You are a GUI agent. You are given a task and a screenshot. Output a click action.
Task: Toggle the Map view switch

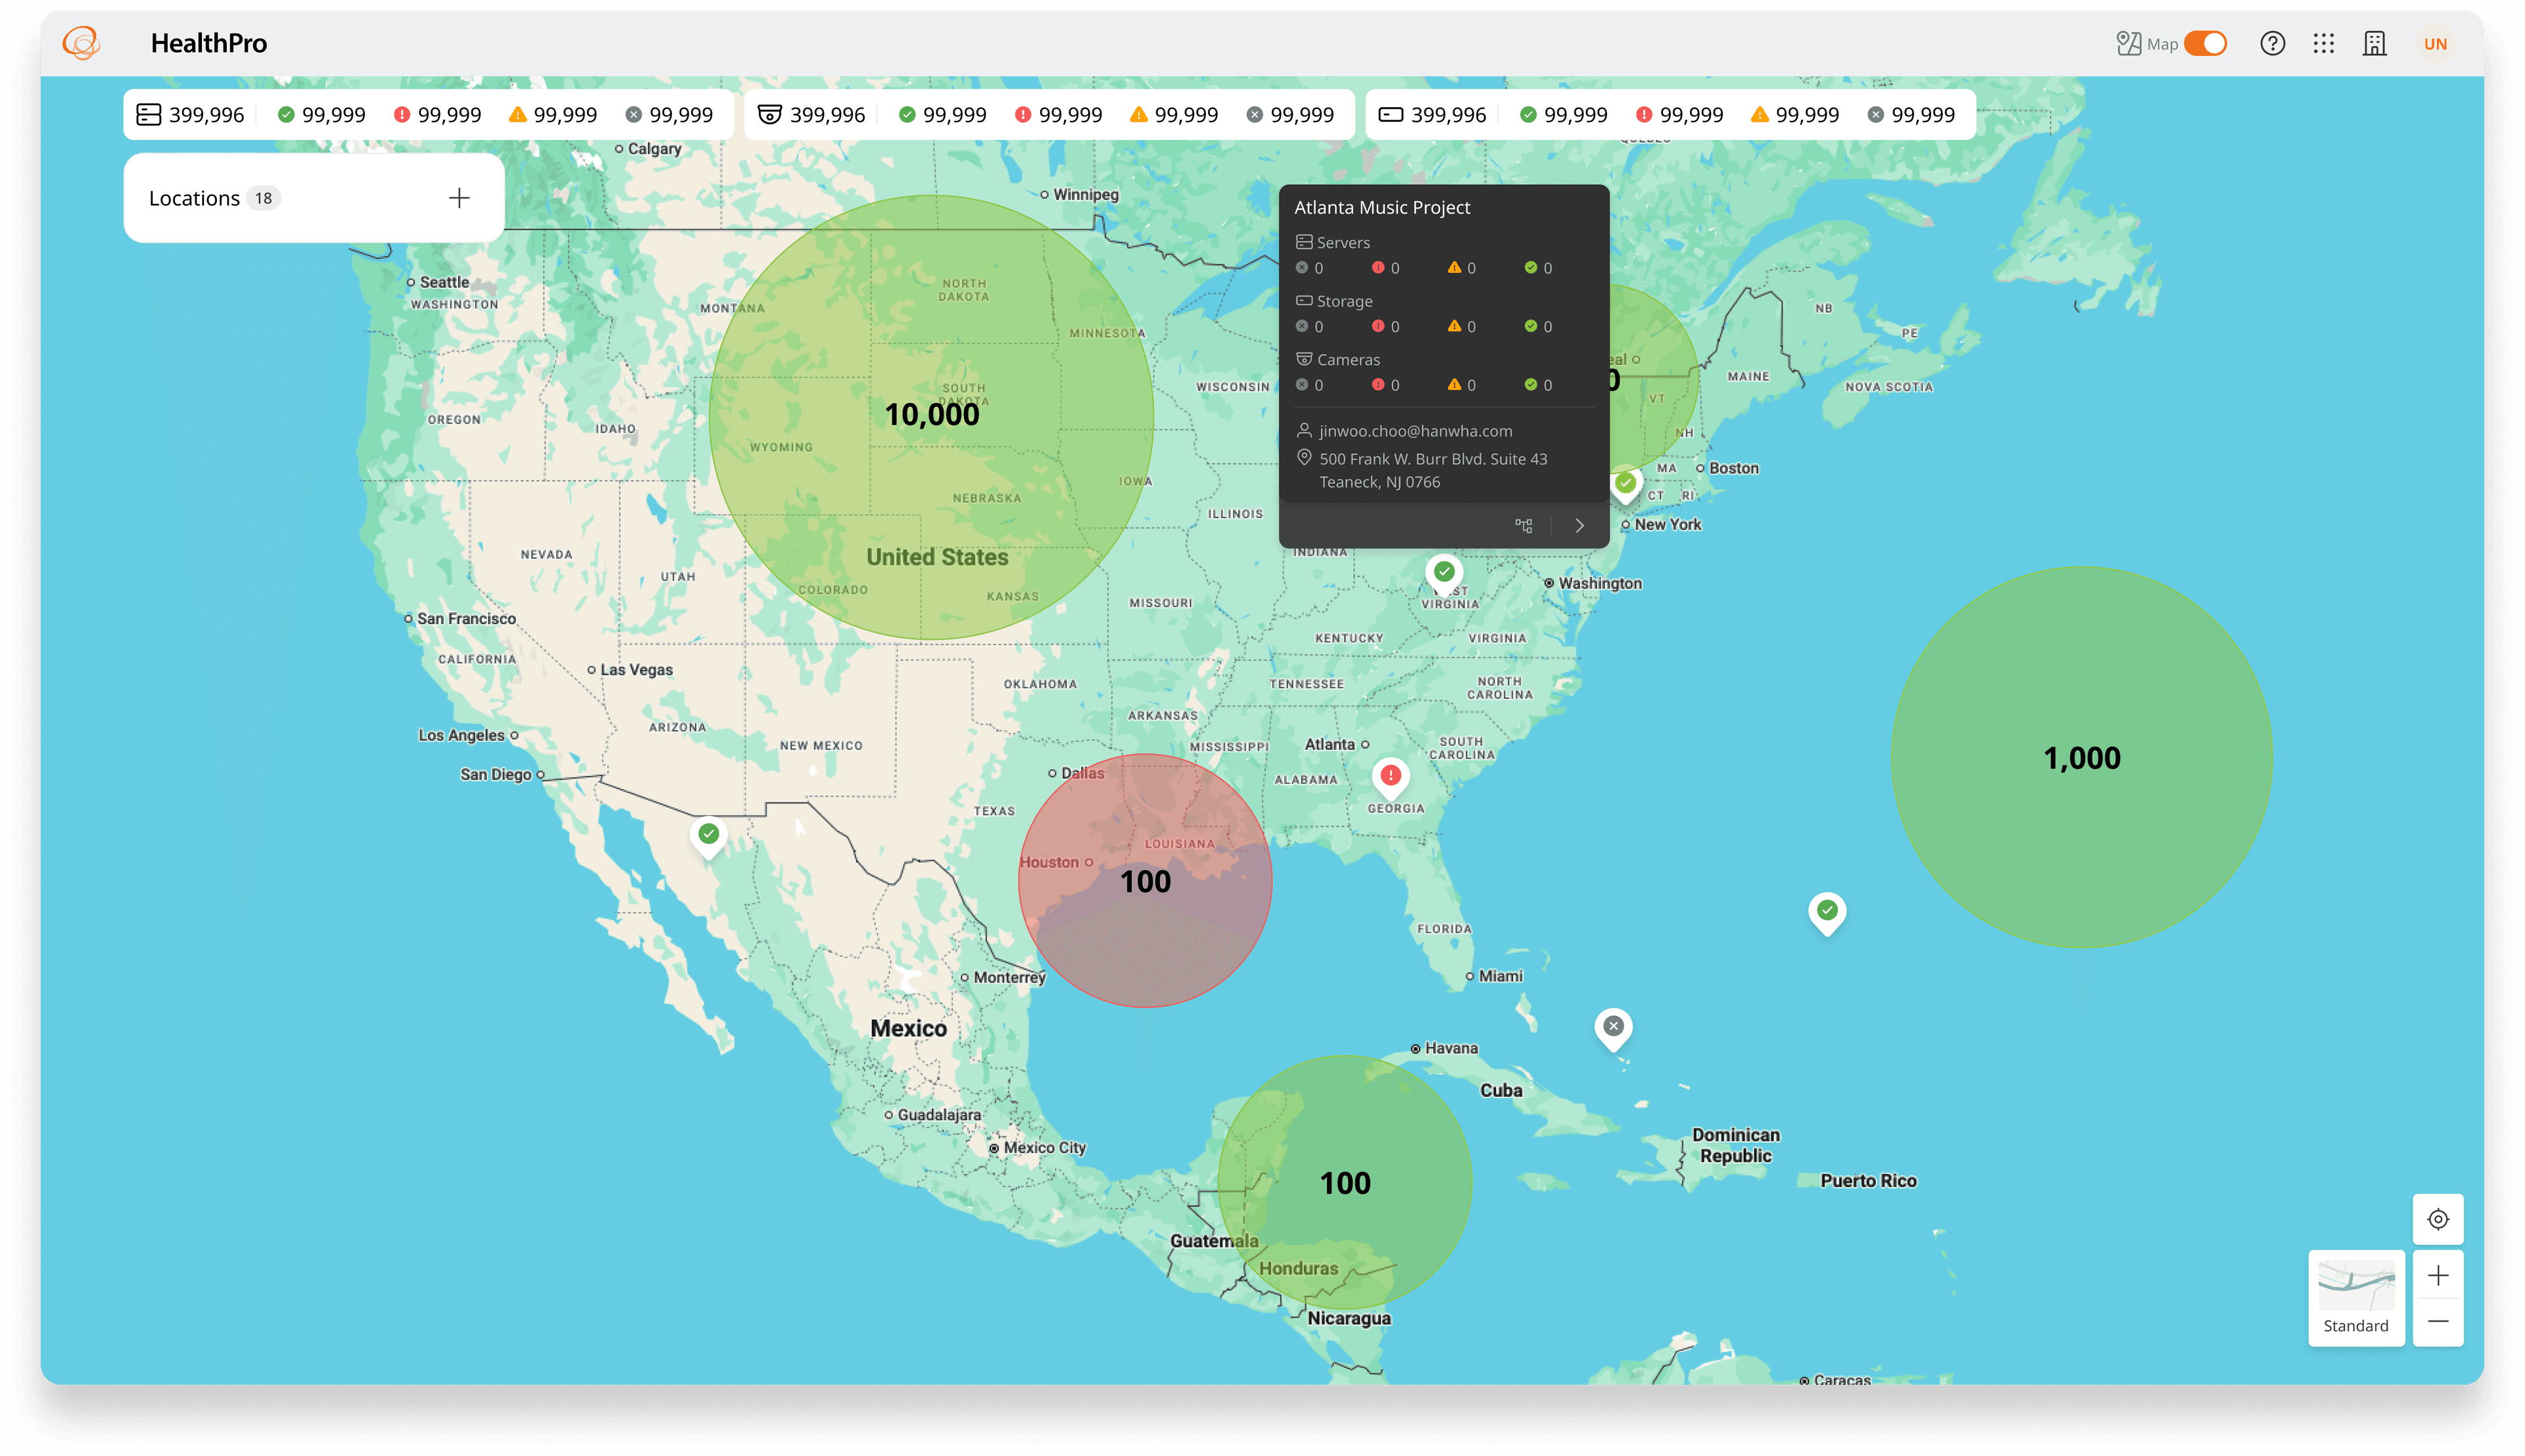point(2204,44)
